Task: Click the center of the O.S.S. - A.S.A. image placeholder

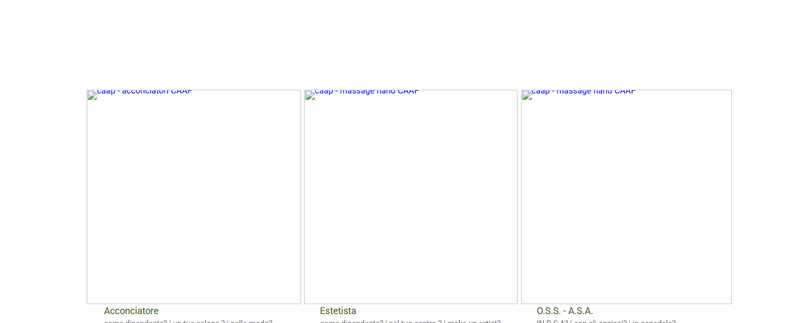Action: pyautogui.click(x=626, y=197)
